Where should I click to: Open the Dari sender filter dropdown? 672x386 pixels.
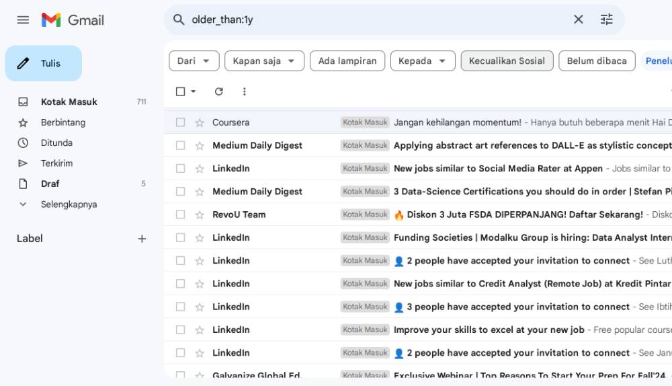(194, 61)
